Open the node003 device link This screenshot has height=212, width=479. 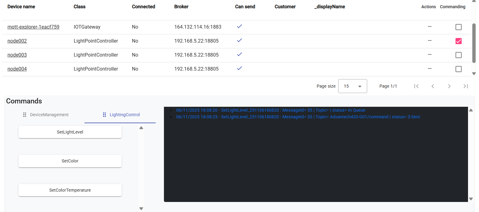point(17,55)
